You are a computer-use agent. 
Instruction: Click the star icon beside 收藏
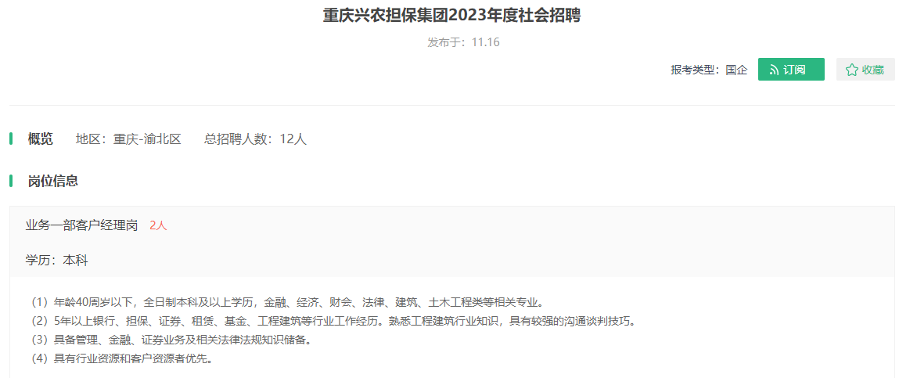tap(852, 70)
